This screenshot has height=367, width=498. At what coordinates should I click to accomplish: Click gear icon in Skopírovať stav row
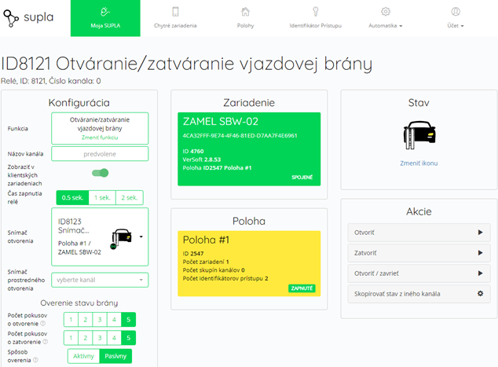pos(480,294)
